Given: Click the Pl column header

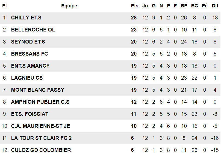Looking at the screenshot, I should click(4, 6).
